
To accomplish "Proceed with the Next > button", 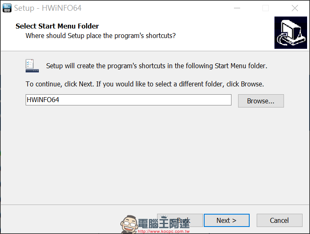I will (x=227, y=220).
